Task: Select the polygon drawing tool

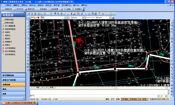Action: (x=28, y=29)
